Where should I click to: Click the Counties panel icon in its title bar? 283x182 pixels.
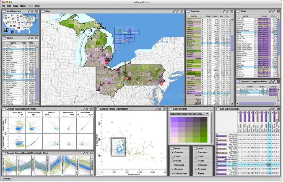click(187, 11)
